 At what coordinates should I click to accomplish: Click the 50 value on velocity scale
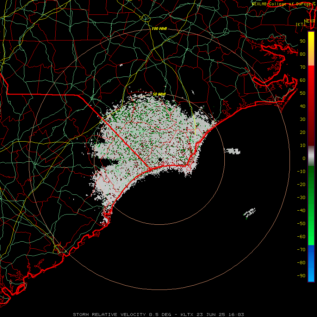click(303, 93)
